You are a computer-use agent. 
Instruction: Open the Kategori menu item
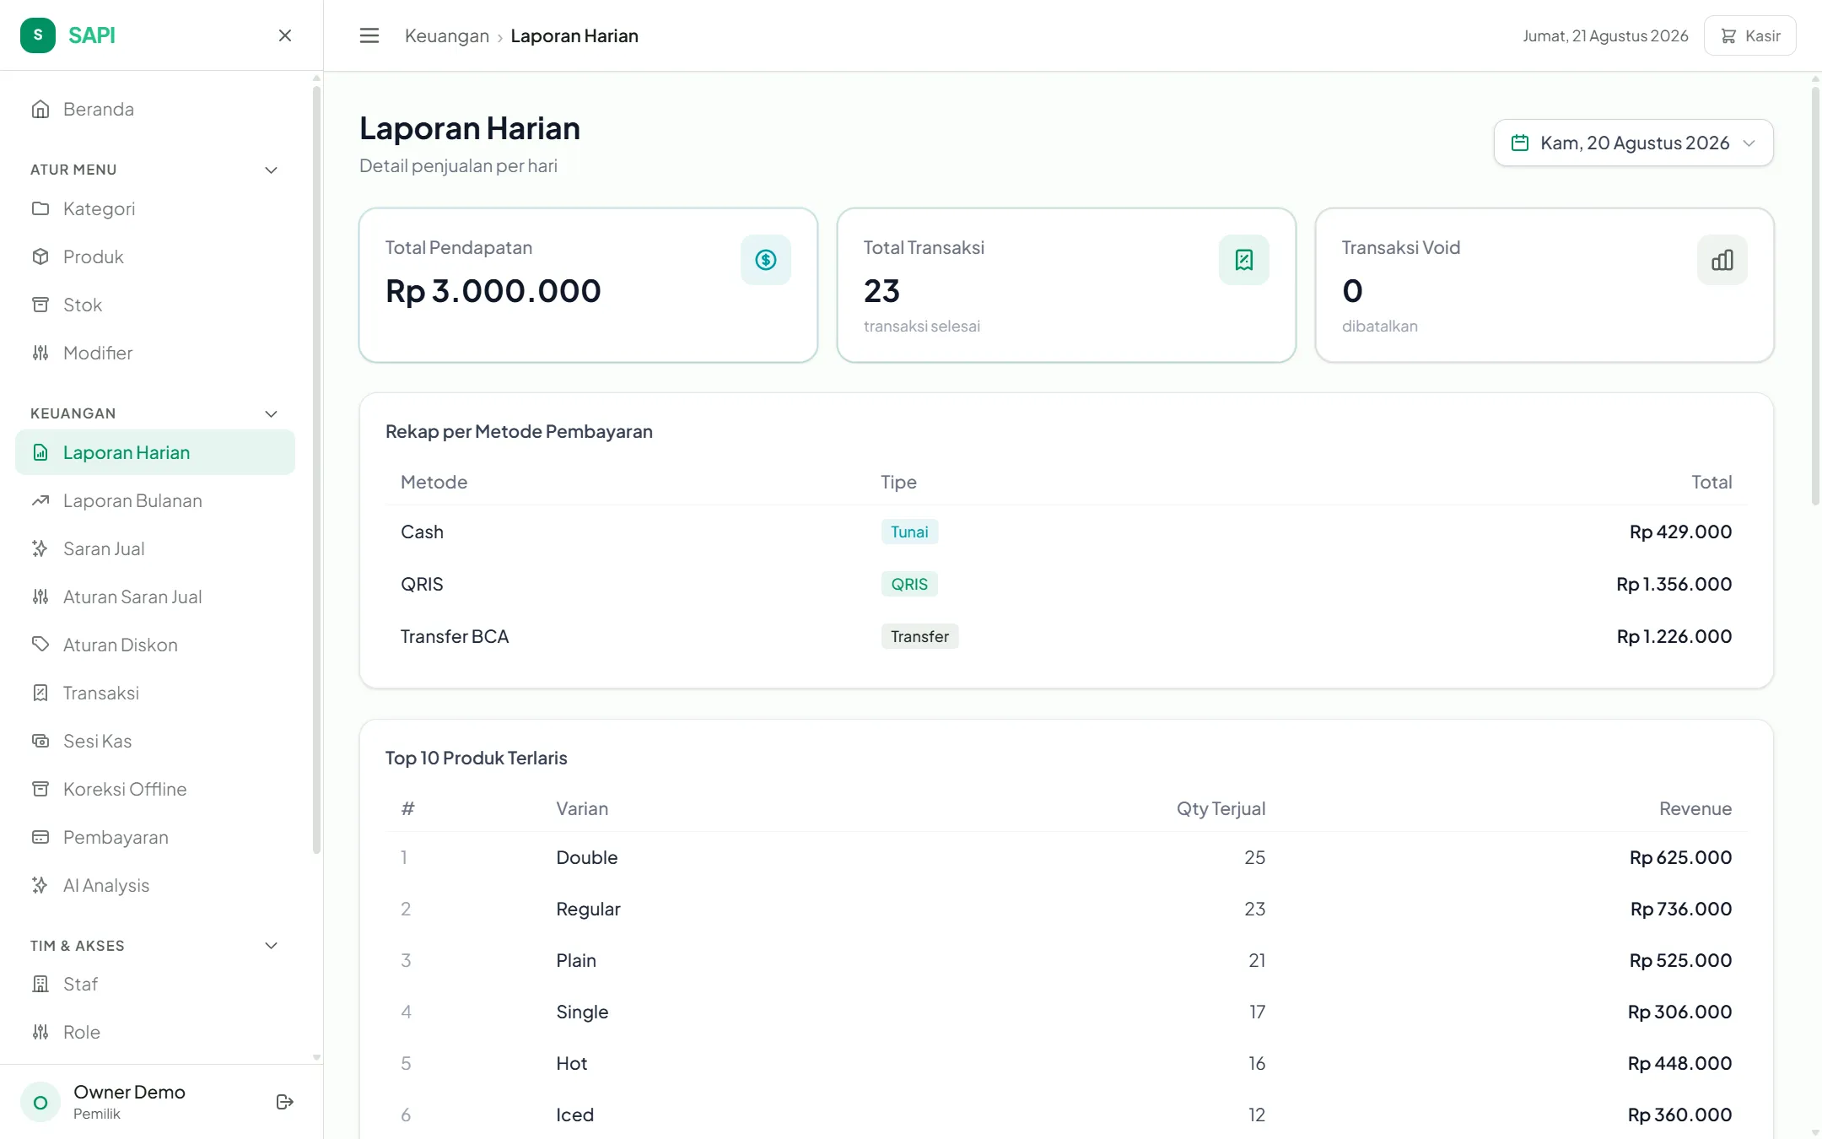click(155, 208)
